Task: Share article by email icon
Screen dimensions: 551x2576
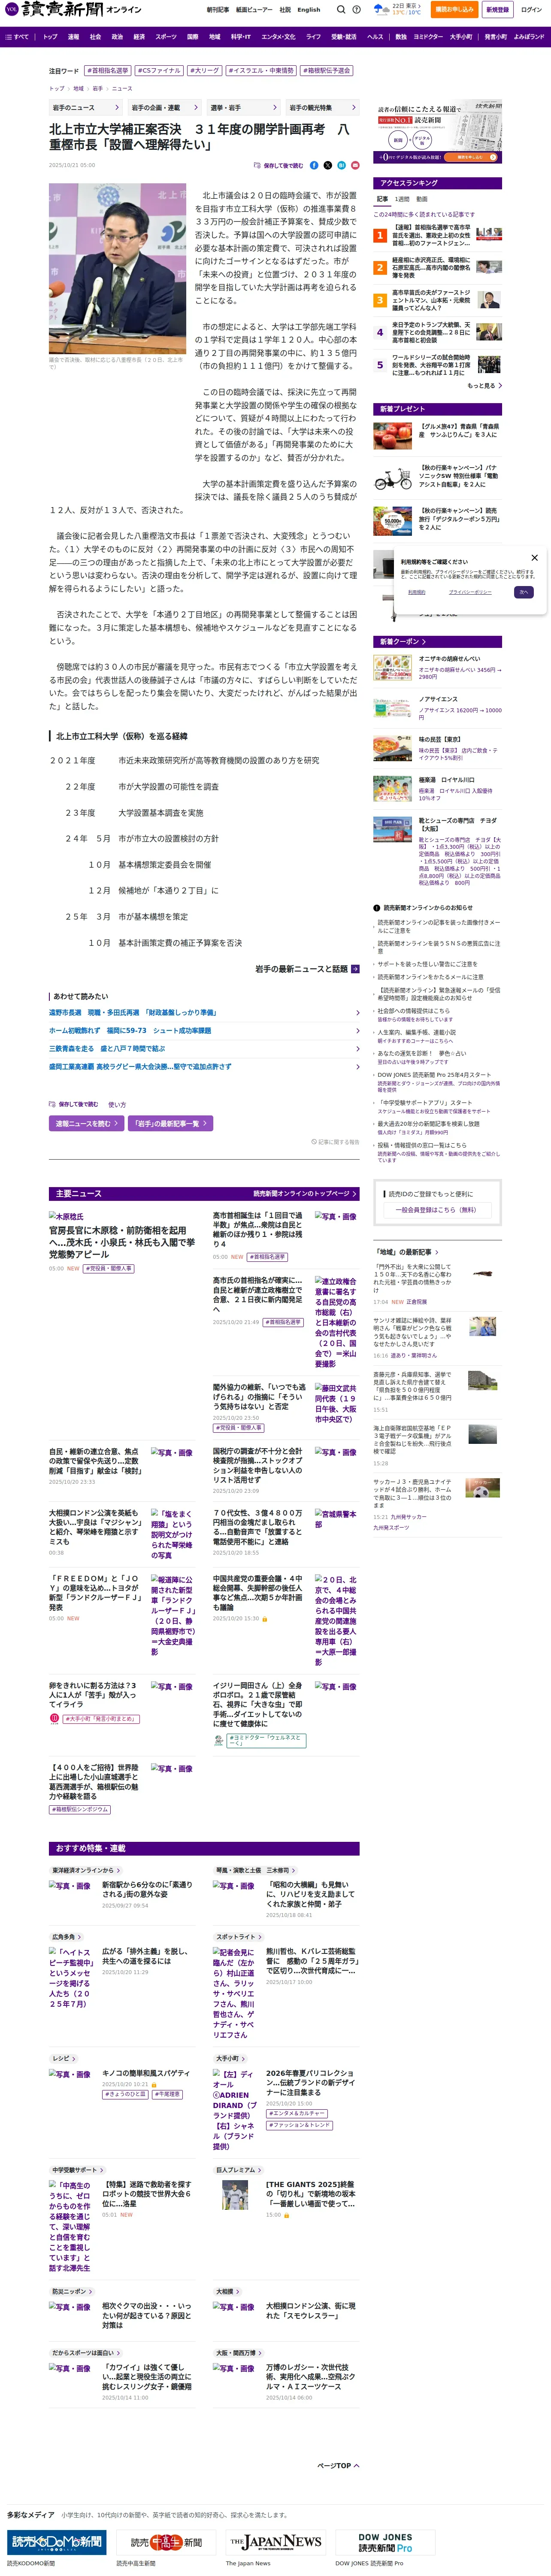Action: coord(354,165)
